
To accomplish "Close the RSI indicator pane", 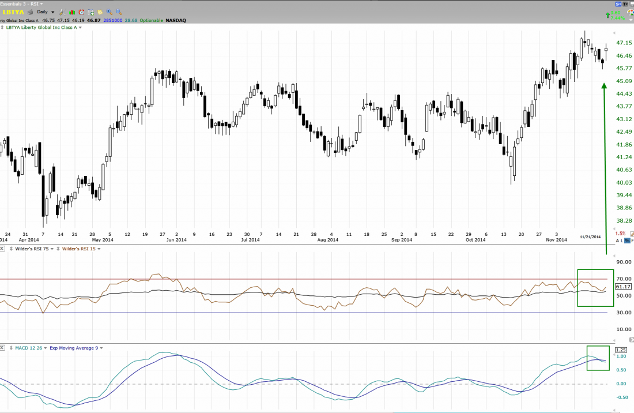I will [x=2, y=249].
